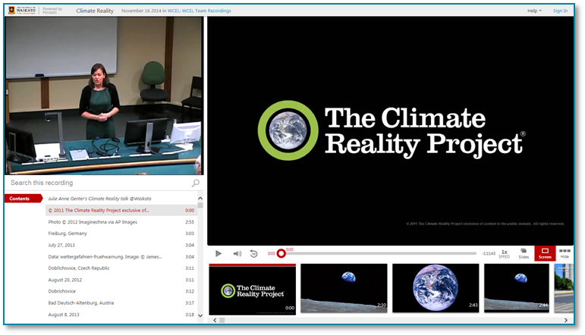Click the 'Climate Reality' recording title
585x335 pixels.
point(95,11)
